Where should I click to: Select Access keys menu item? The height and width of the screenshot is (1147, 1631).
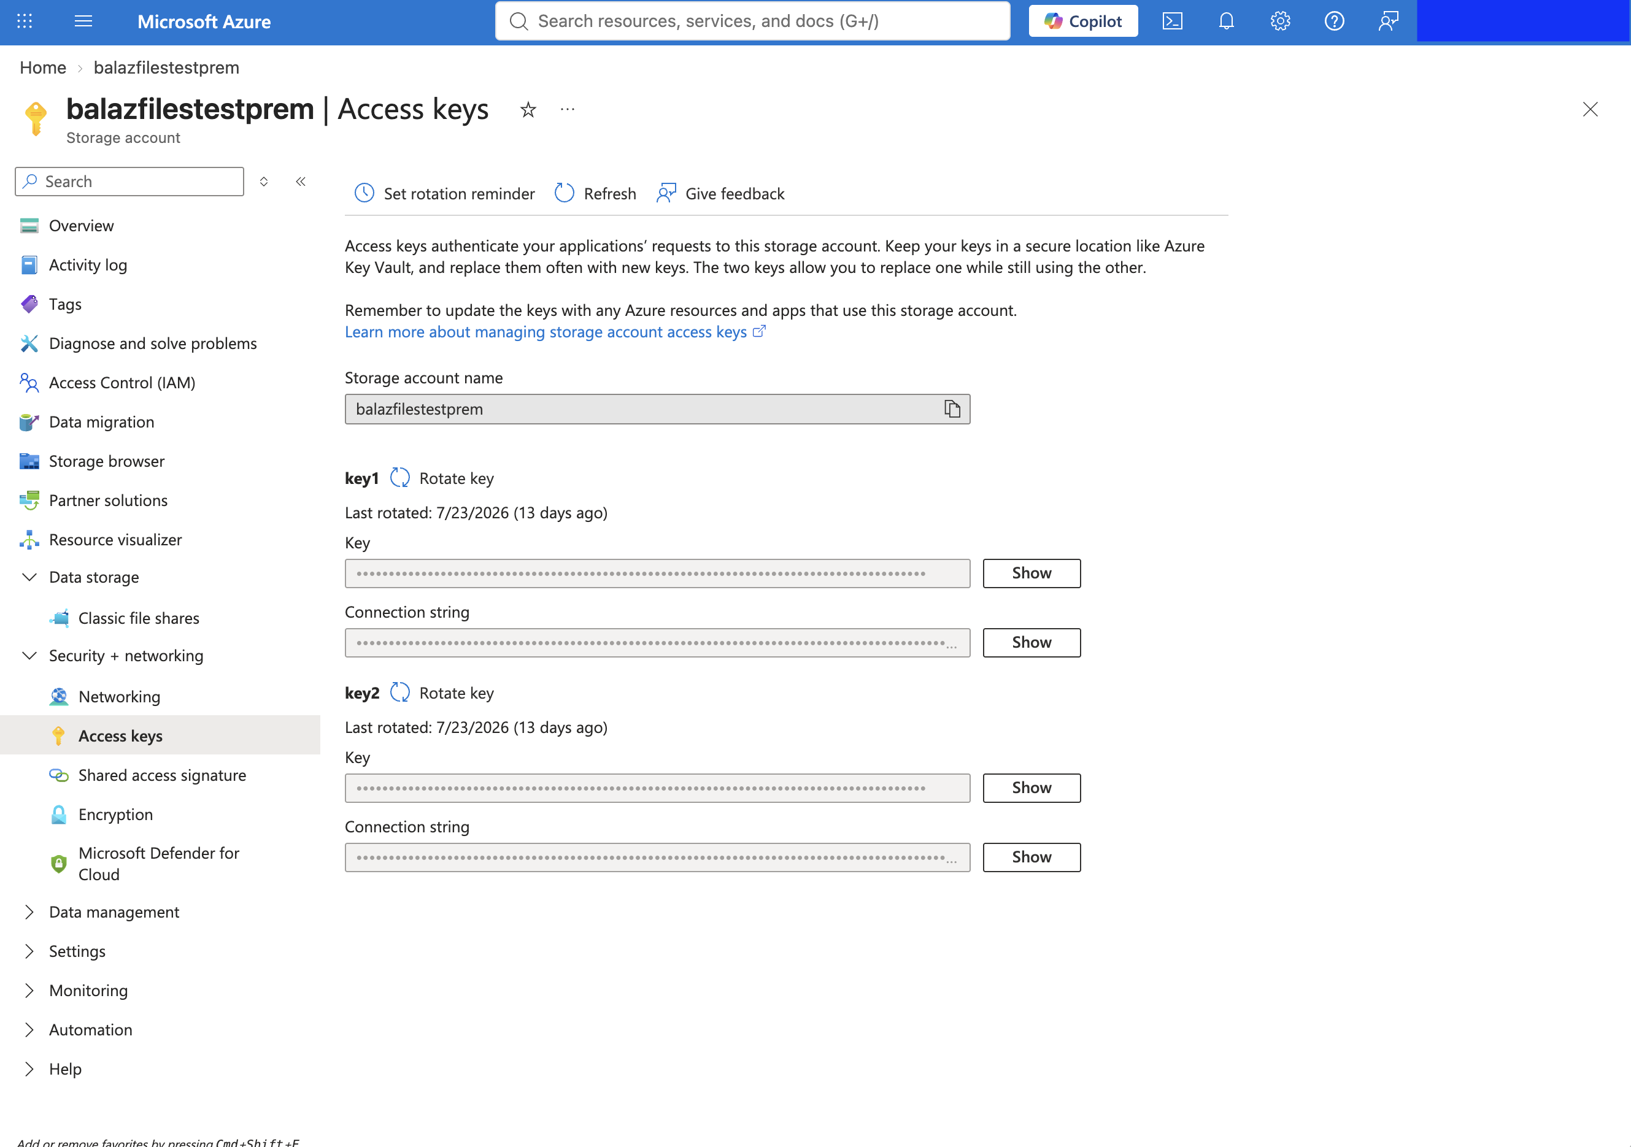pos(160,736)
